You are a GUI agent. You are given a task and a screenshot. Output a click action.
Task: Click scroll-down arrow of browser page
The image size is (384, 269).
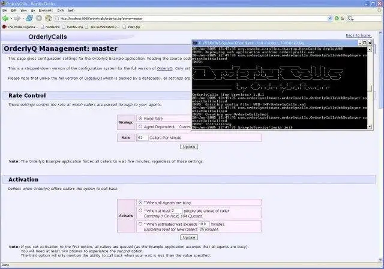(380, 259)
